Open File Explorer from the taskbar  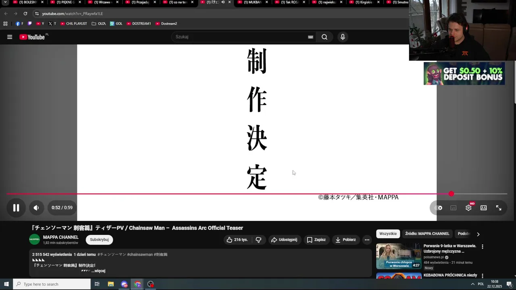pos(111,284)
